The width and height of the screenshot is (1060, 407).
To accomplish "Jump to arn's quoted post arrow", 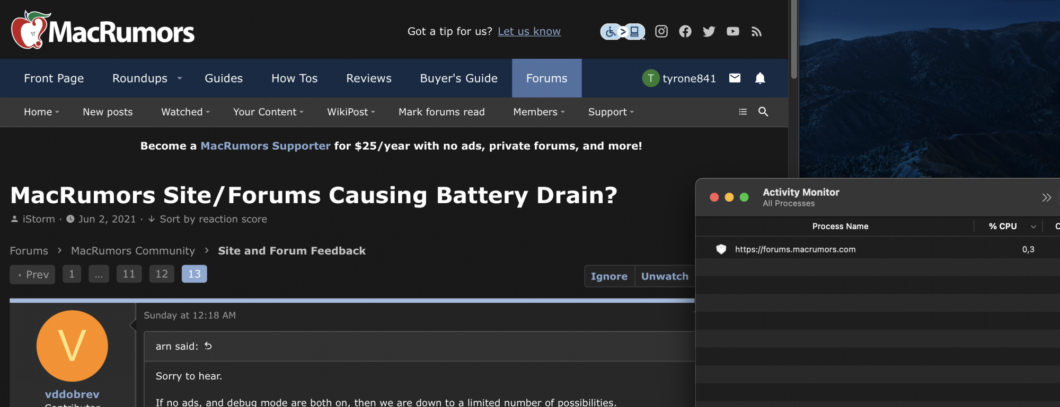I will pos(208,346).
